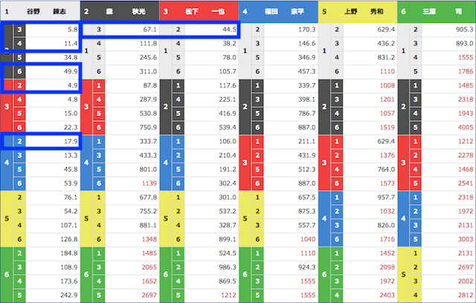Pick the odds value 924.3
The height and width of the screenshot is (303, 476).
[x=306, y=267]
